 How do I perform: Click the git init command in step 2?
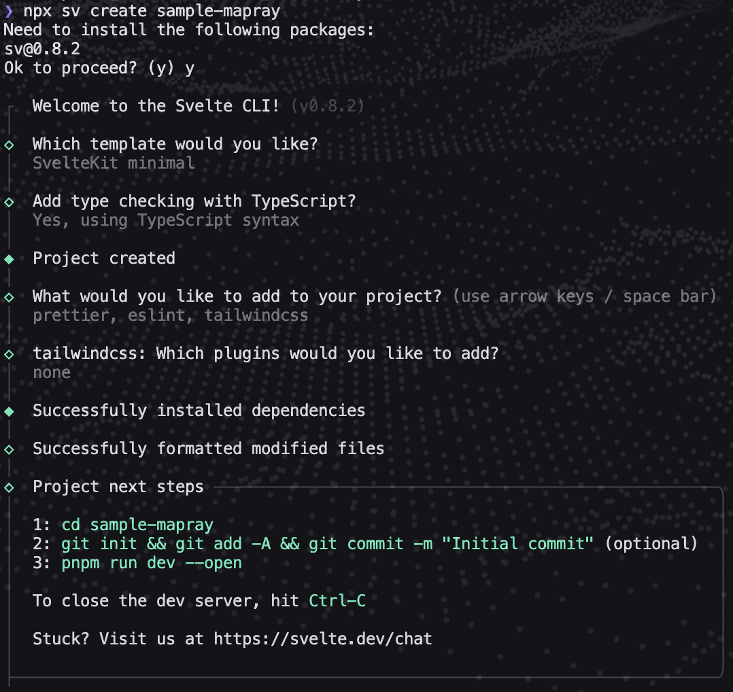[328, 544]
